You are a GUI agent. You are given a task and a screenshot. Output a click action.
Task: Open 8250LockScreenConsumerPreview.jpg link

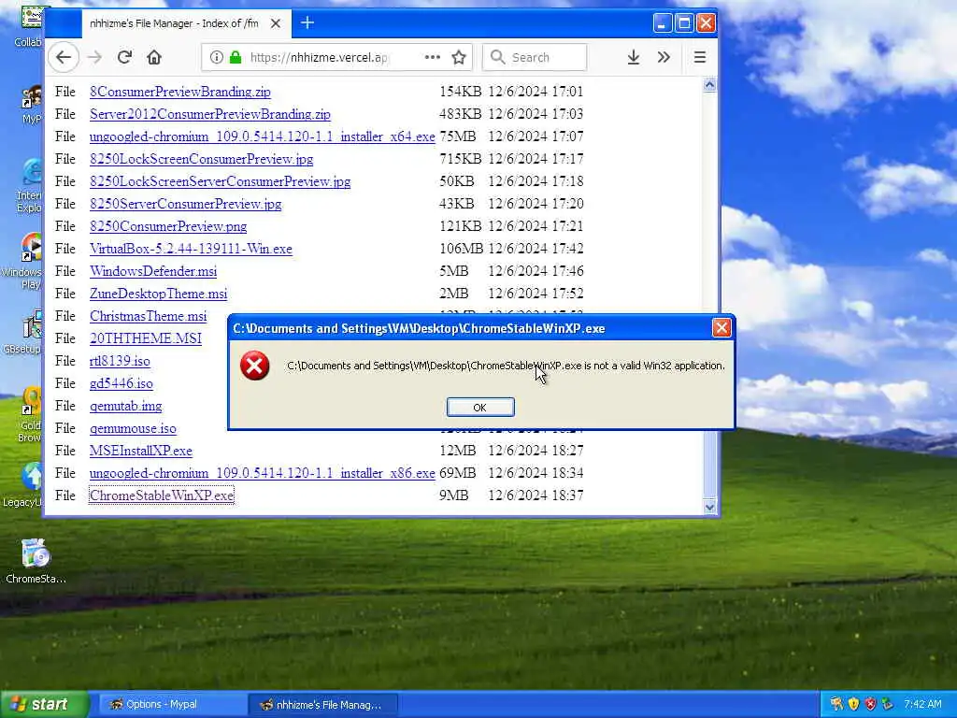tap(202, 159)
